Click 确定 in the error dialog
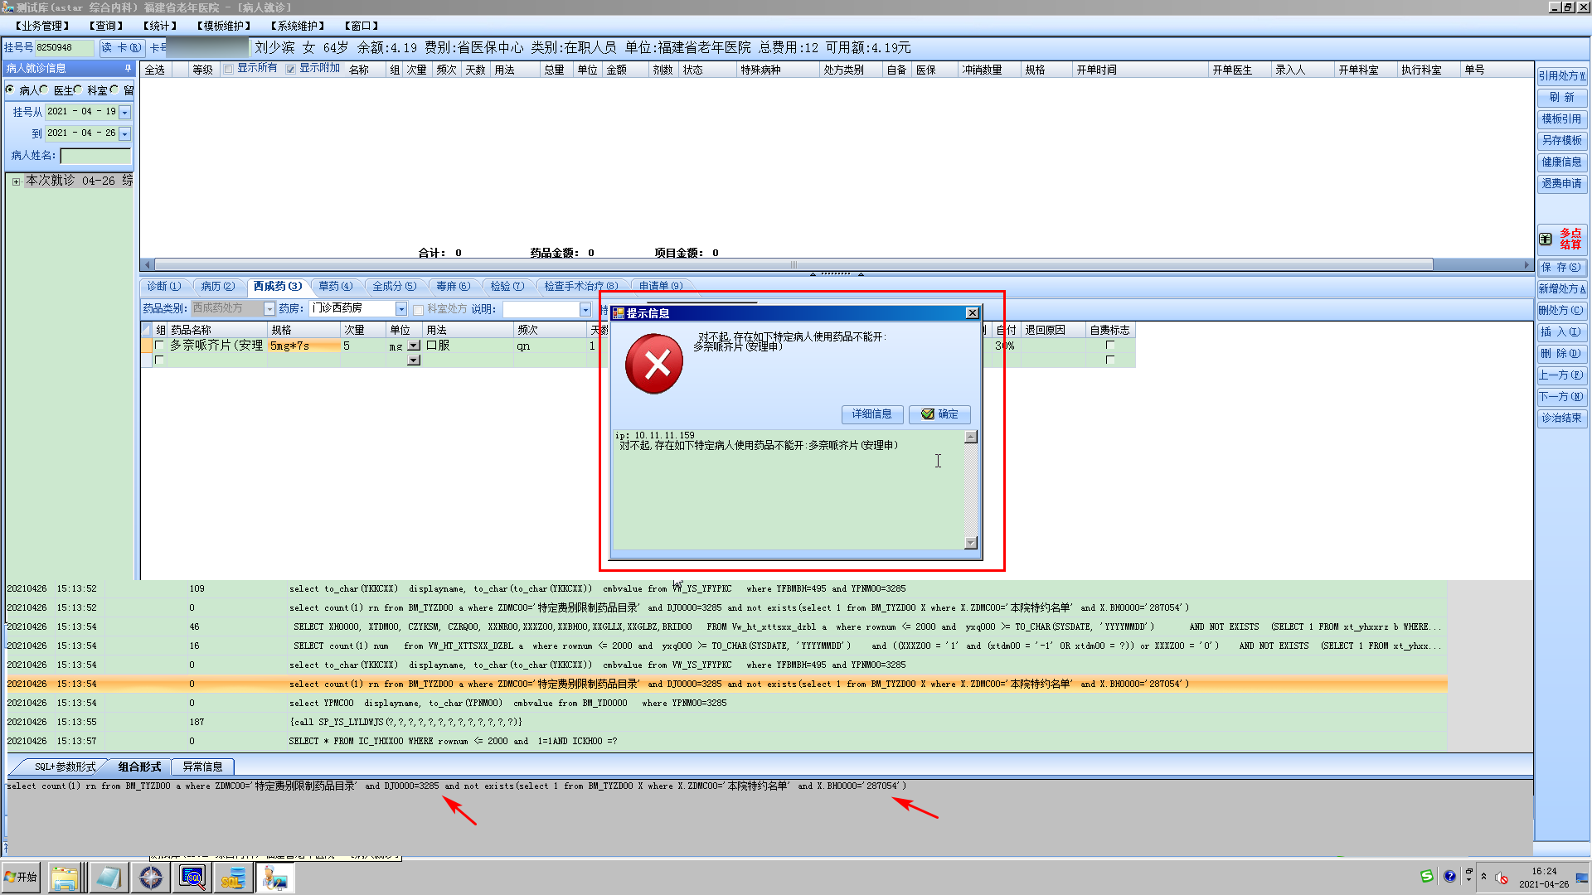1592x895 pixels. click(939, 414)
